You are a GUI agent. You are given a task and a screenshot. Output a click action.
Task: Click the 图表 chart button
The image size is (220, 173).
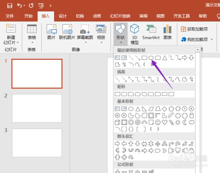tap(168, 32)
